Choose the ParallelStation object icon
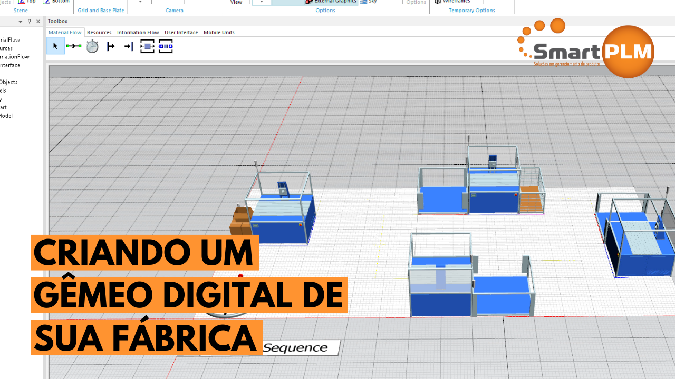The width and height of the screenshot is (675, 379). 166,46
